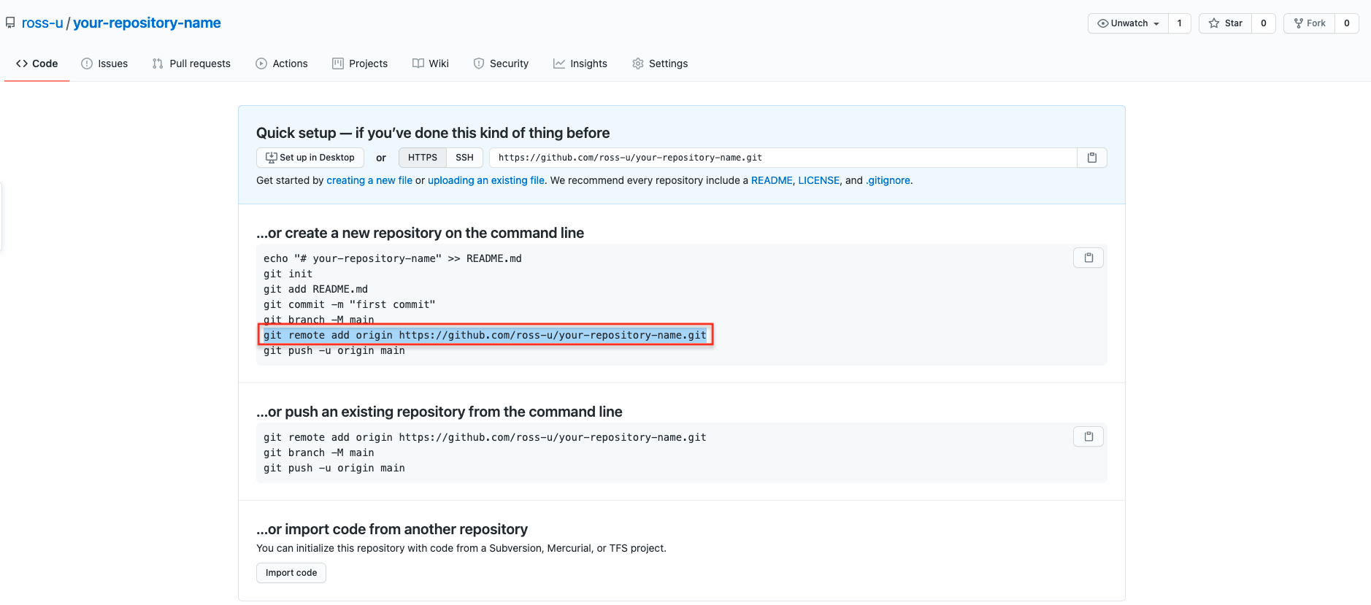The image size is (1371, 605).
Task: Click the git commit first commit line
Action: pyautogui.click(x=350, y=304)
